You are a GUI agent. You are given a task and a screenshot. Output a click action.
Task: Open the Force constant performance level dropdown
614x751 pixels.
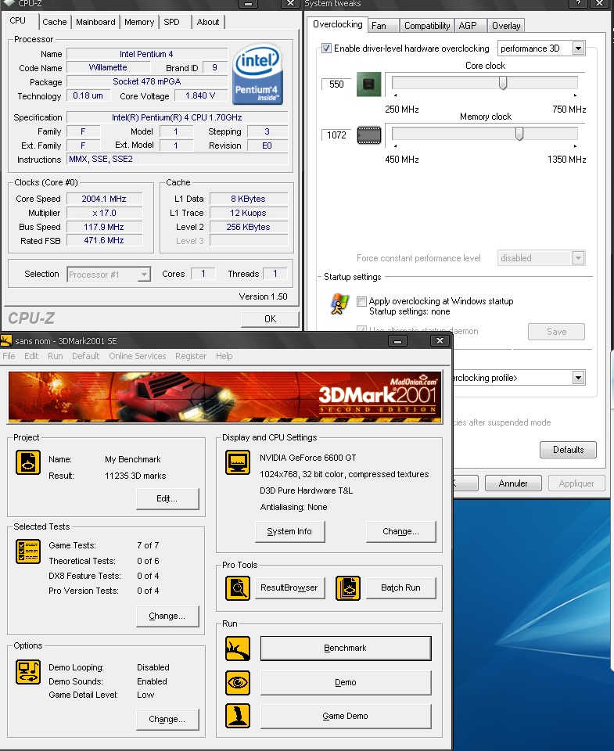(578, 258)
